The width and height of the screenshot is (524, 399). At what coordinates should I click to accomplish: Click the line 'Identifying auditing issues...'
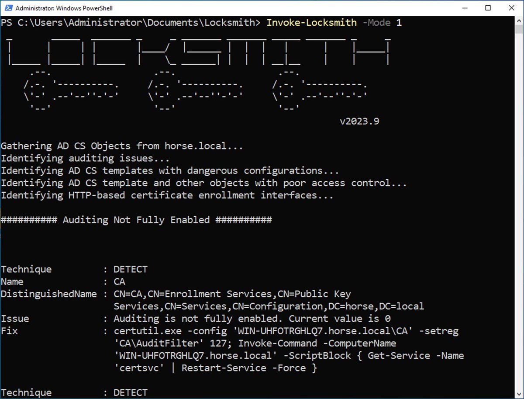(x=85, y=158)
